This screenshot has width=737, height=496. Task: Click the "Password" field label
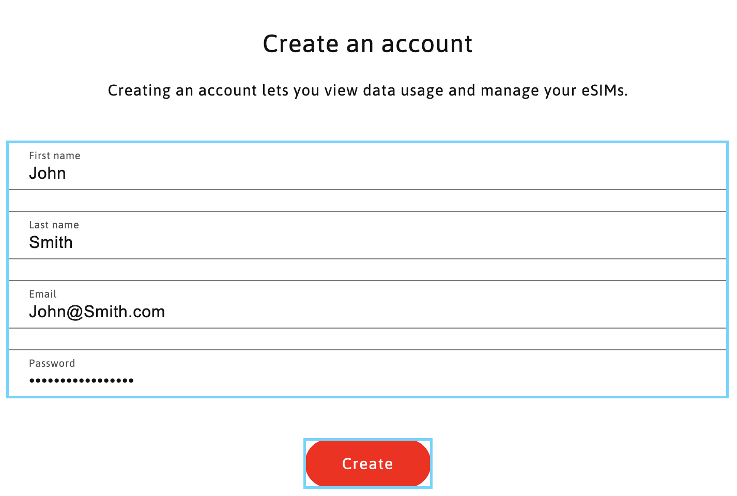pyautogui.click(x=52, y=364)
